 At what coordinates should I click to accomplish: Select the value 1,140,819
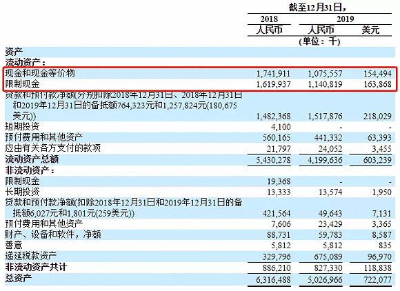pos(325,84)
